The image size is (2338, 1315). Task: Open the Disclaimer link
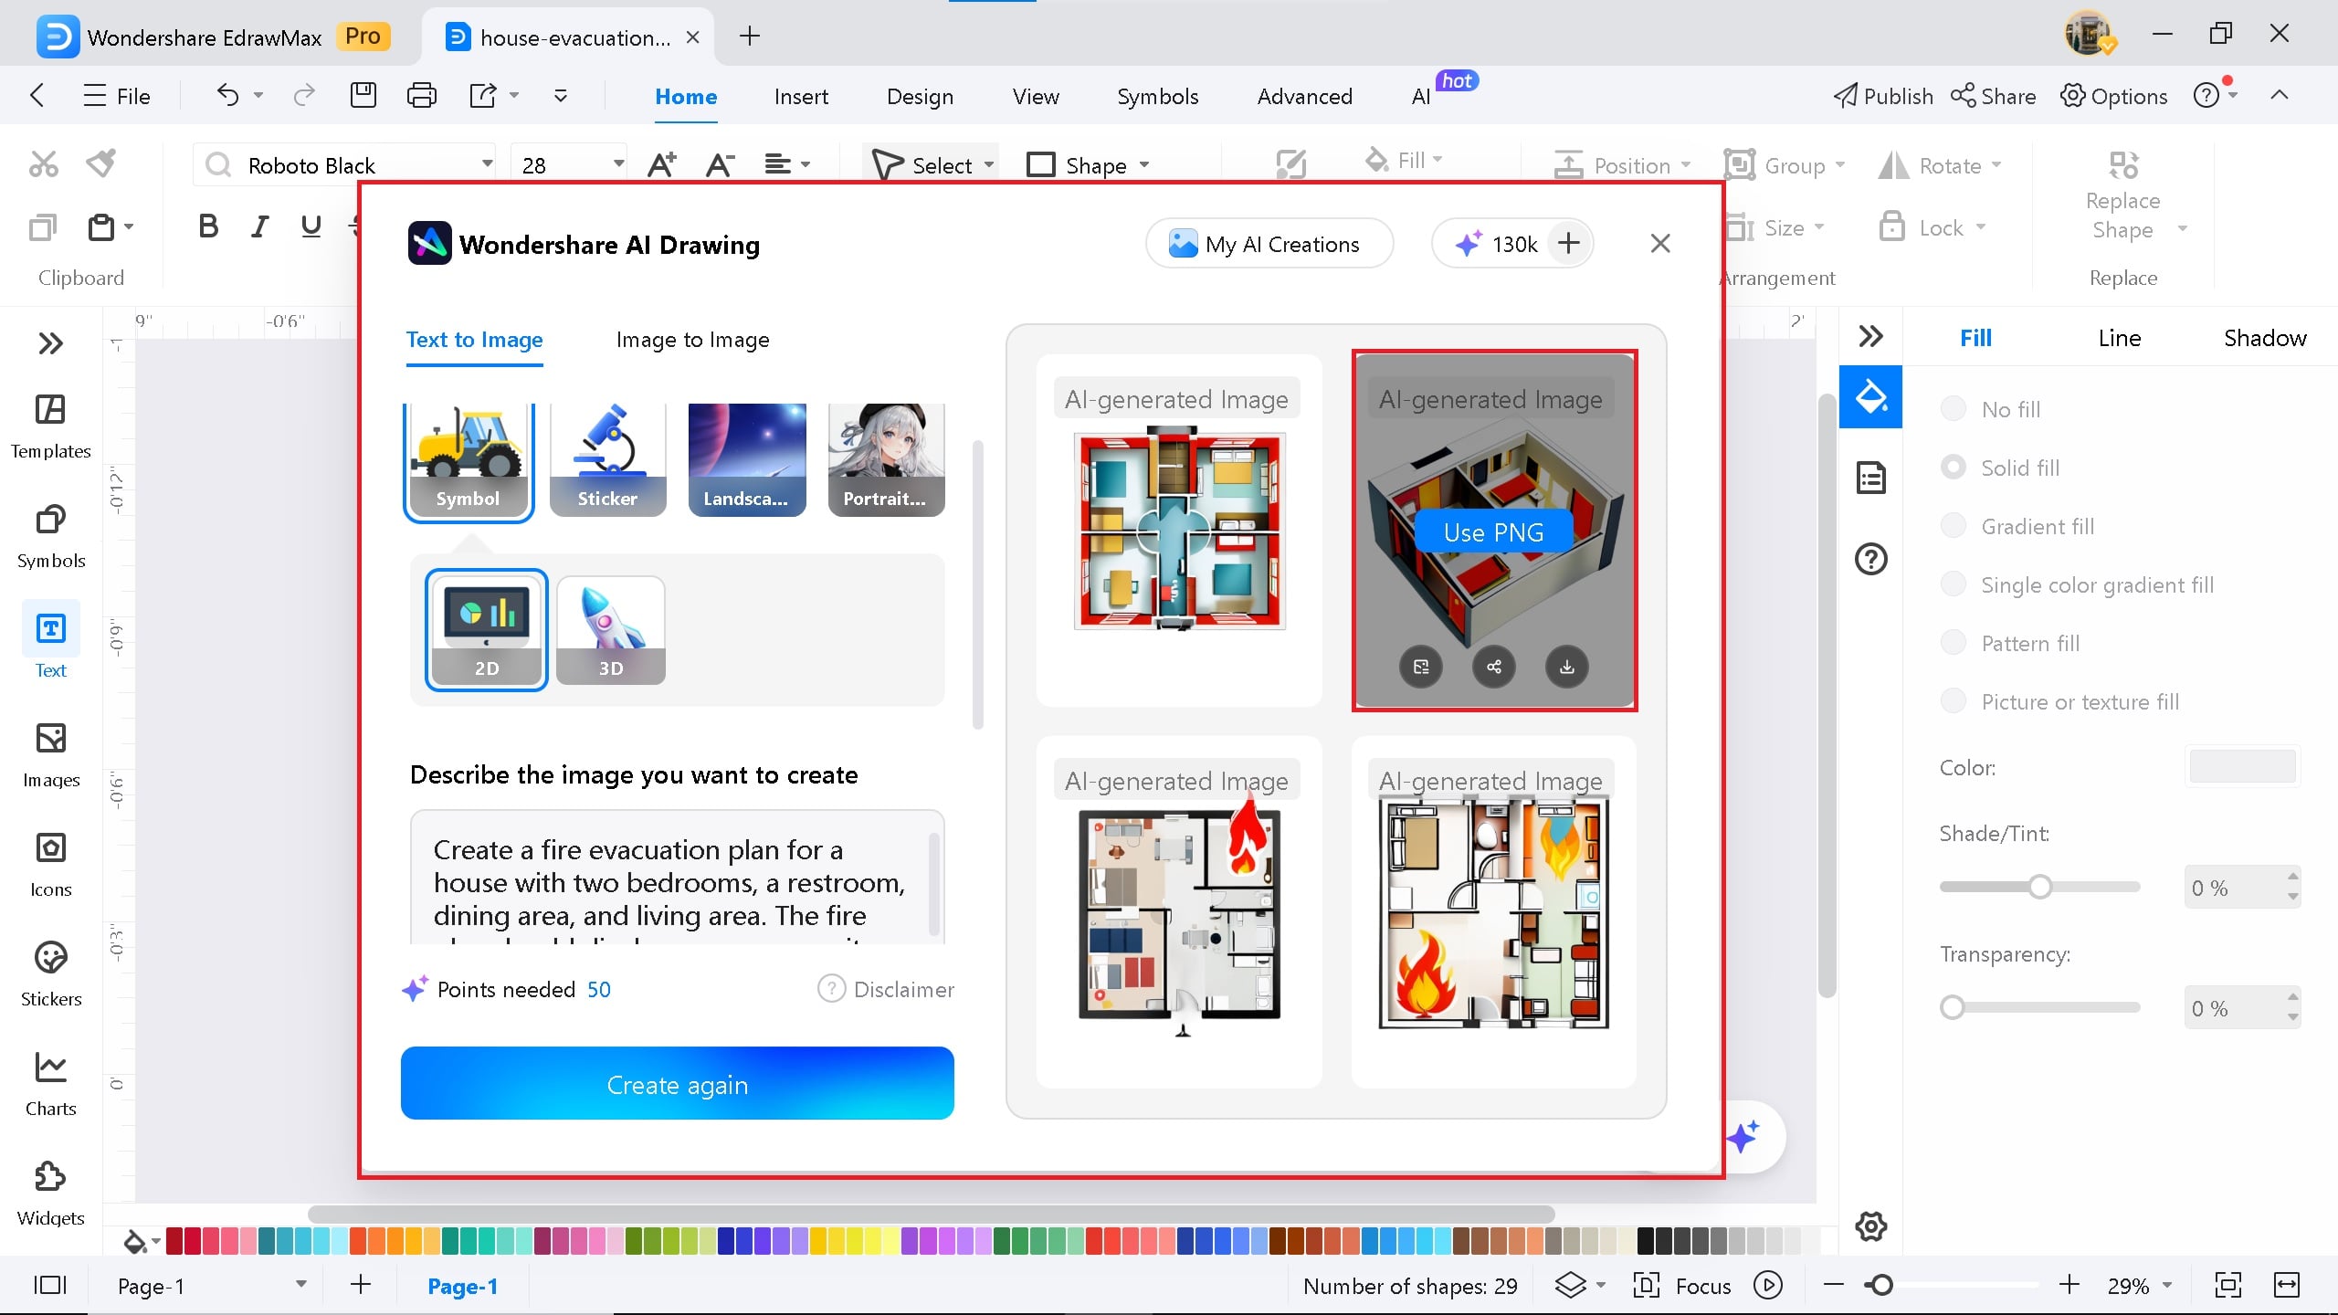tap(886, 989)
